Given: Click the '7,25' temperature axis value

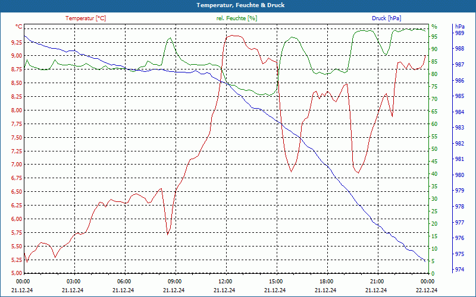Looking at the screenshot, I should click(17, 151).
